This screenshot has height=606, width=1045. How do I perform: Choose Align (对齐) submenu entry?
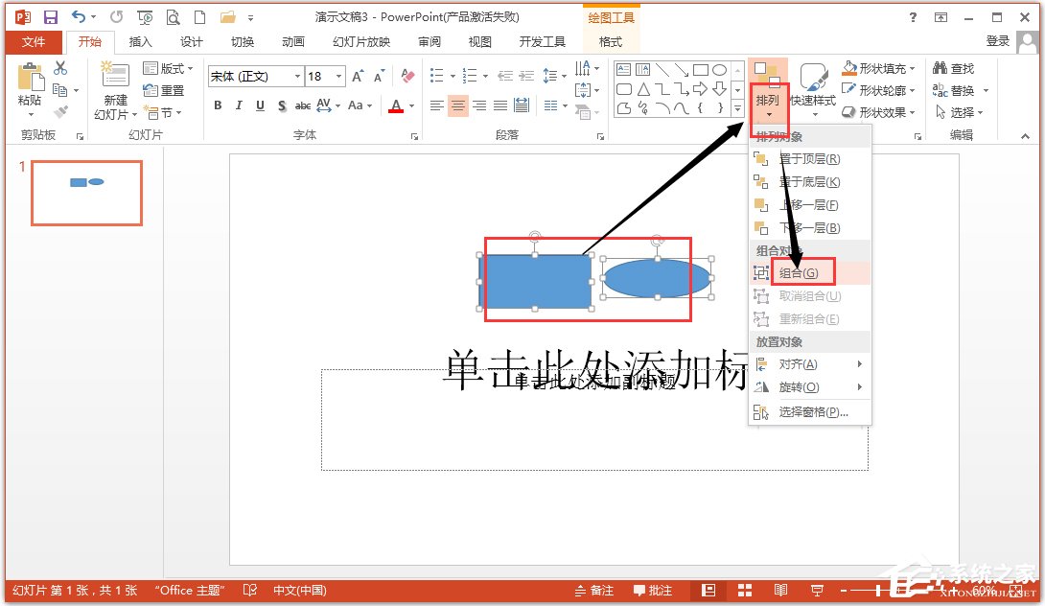point(809,364)
